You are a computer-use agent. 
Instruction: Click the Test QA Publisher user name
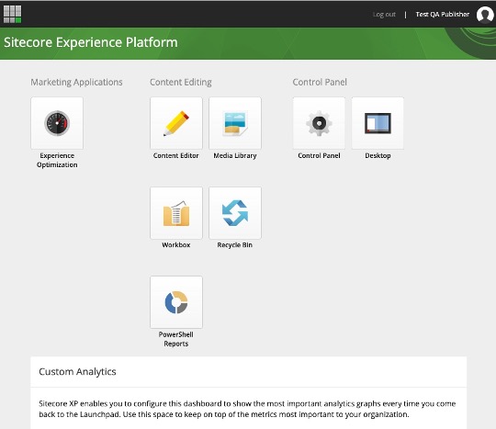tap(443, 14)
